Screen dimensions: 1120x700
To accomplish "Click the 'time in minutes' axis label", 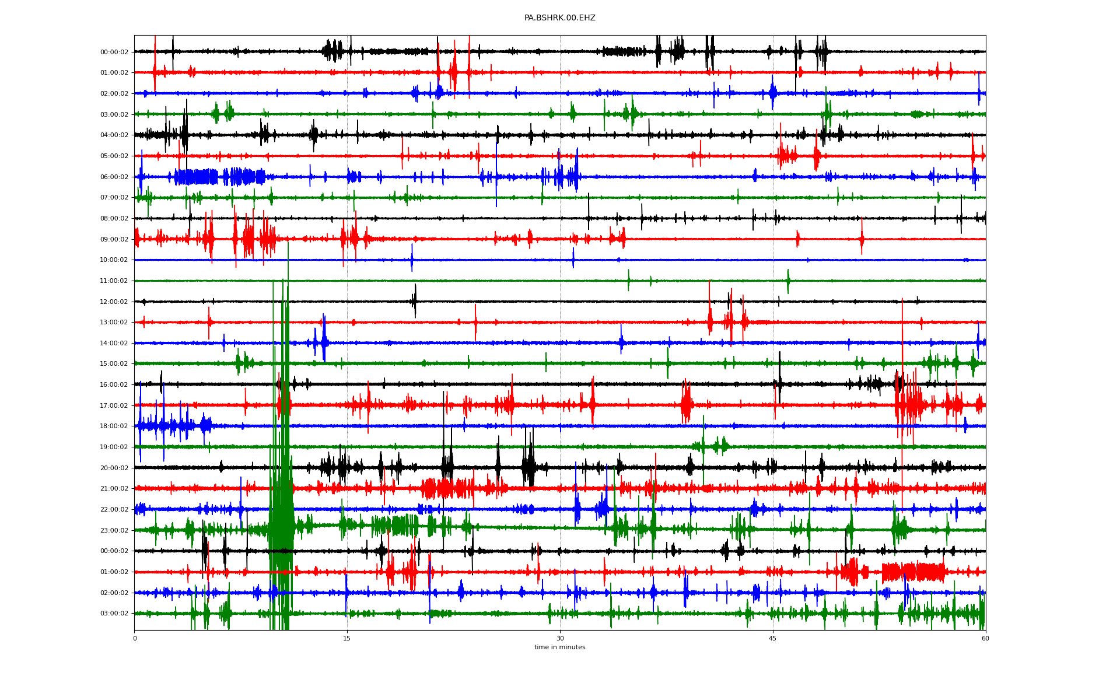I will (x=559, y=647).
